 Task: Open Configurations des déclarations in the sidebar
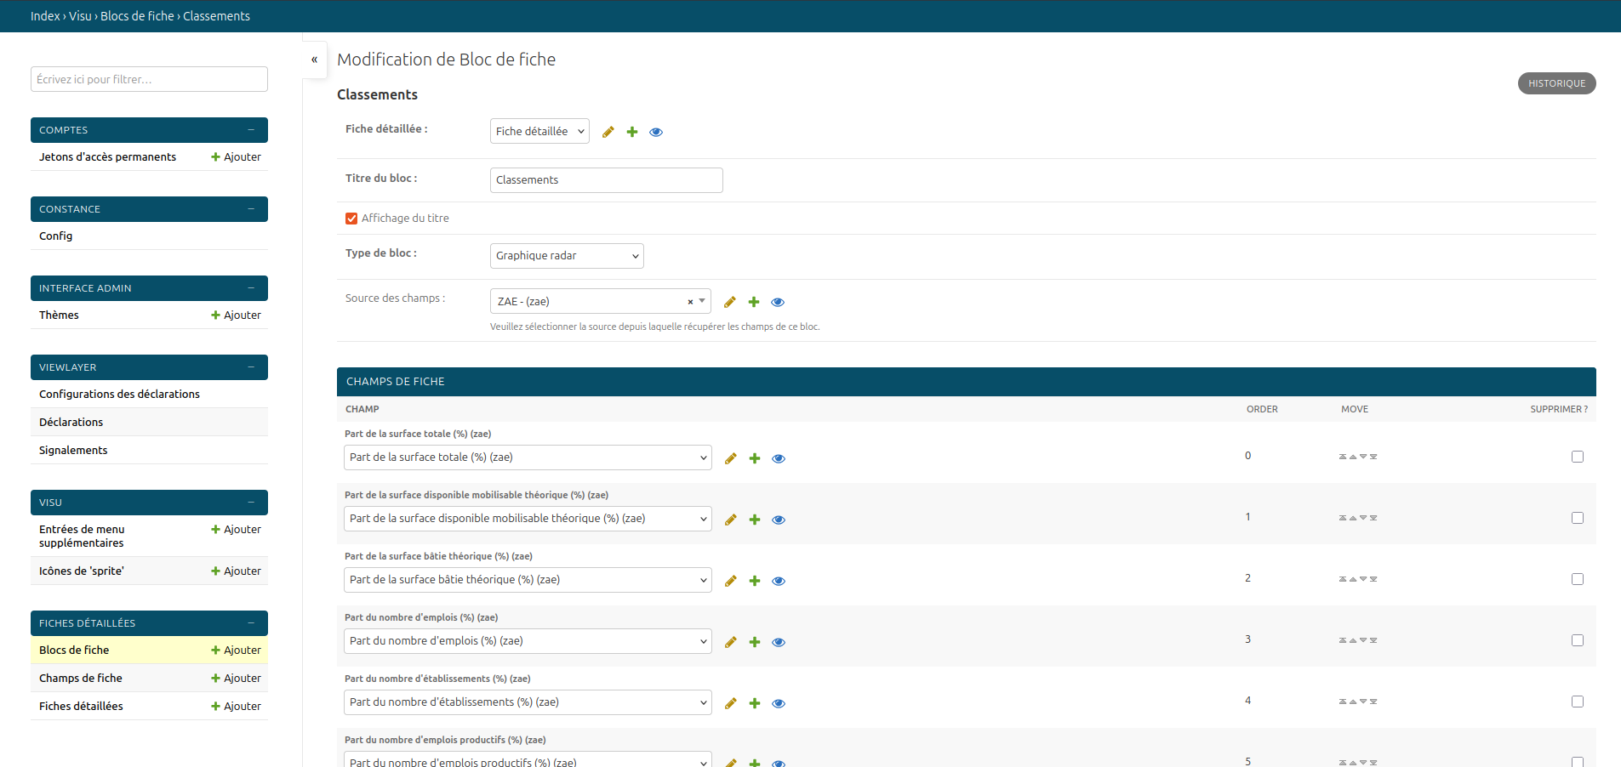(119, 394)
